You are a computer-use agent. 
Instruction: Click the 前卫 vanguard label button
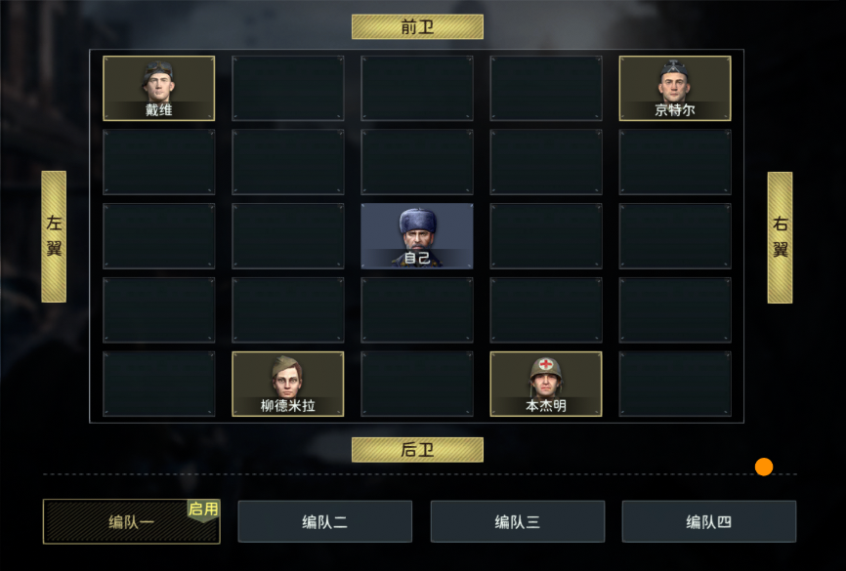click(417, 27)
